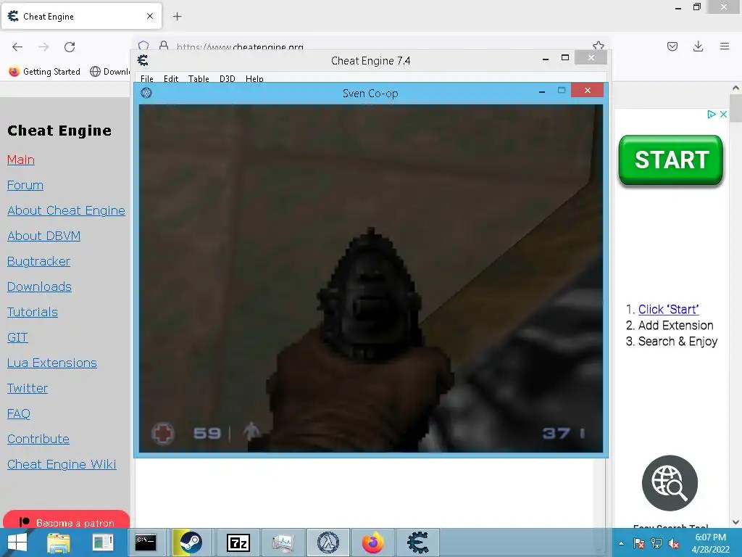Open a new Firefox tab
This screenshot has width=742, height=557.
pyautogui.click(x=177, y=17)
